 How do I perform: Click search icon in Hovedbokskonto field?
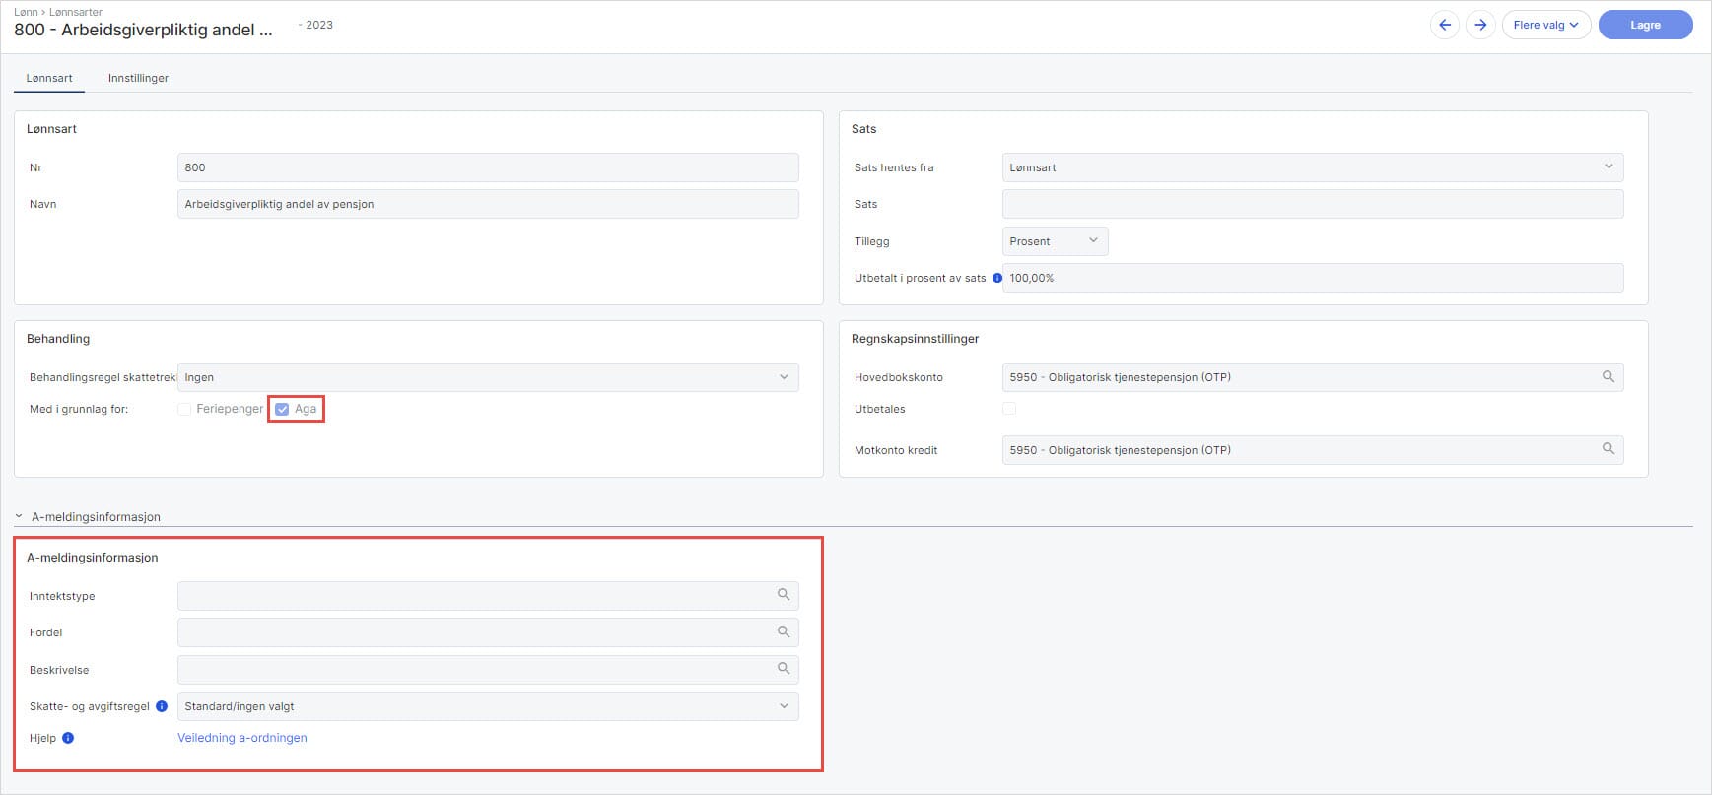point(1608,377)
